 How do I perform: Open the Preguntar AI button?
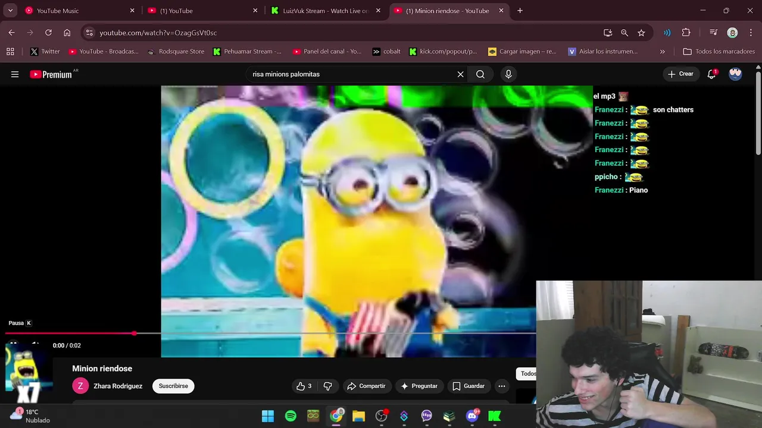(420, 386)
